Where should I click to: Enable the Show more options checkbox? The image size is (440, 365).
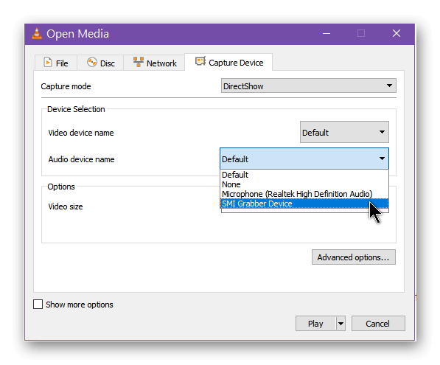click(x=38, y=305)
